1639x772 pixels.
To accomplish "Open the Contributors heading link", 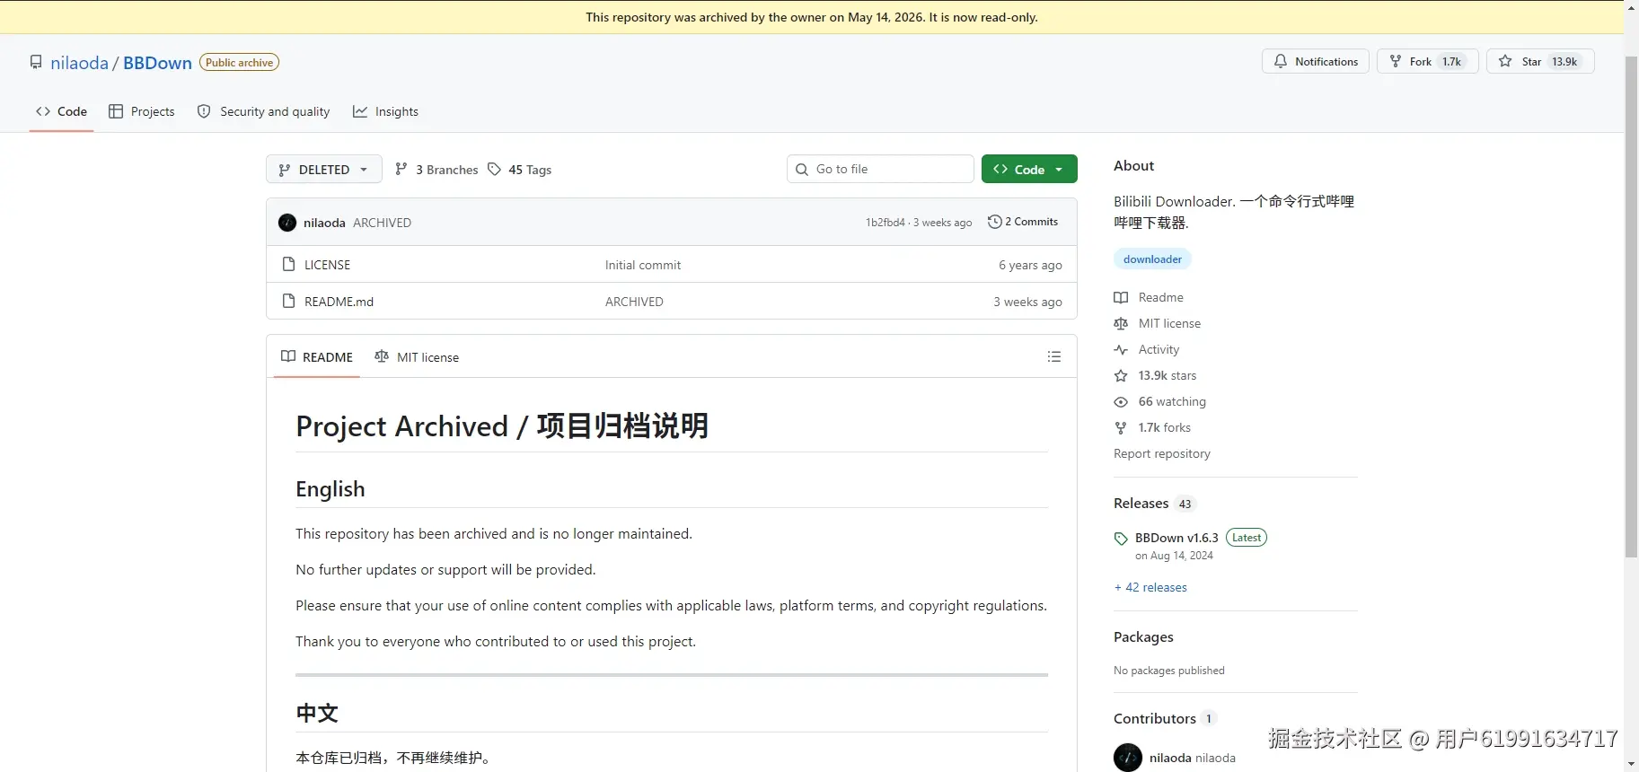I will click(x=1164, y=718).
